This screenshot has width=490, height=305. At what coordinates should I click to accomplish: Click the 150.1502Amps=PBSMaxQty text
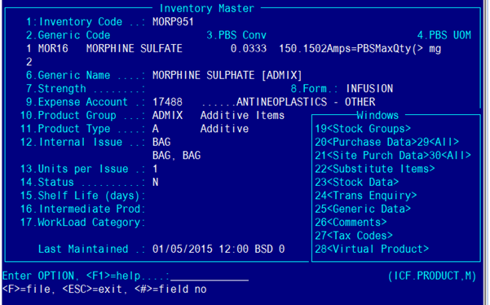(351, 49)
